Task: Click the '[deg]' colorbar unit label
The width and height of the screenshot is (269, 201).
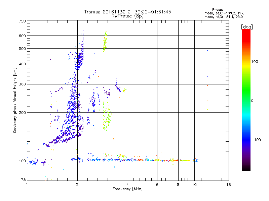Action: point(247,27)
